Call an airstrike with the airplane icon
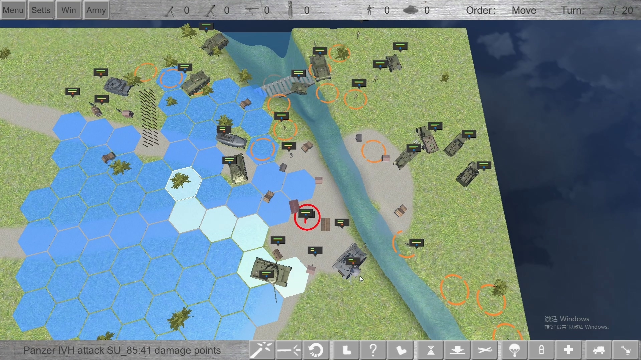The width and height of the screenshot is (641, 360). 485,350
